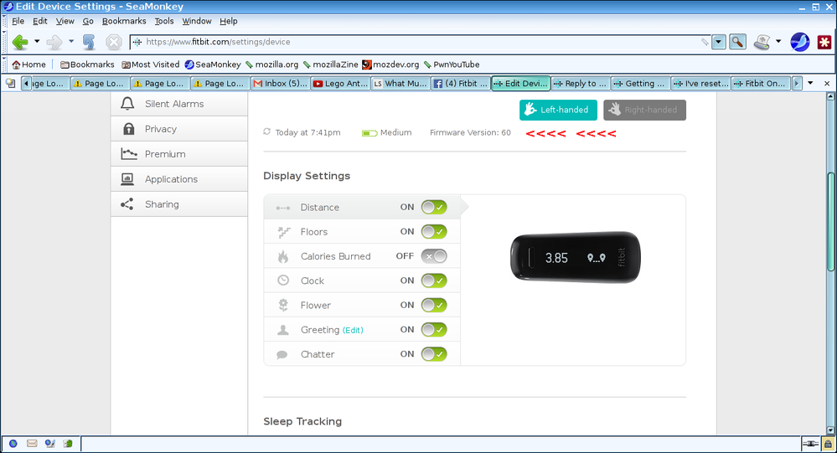Screen dimensions: 837x453
Task: Choose Right-handed option
Action: (645, 110)
